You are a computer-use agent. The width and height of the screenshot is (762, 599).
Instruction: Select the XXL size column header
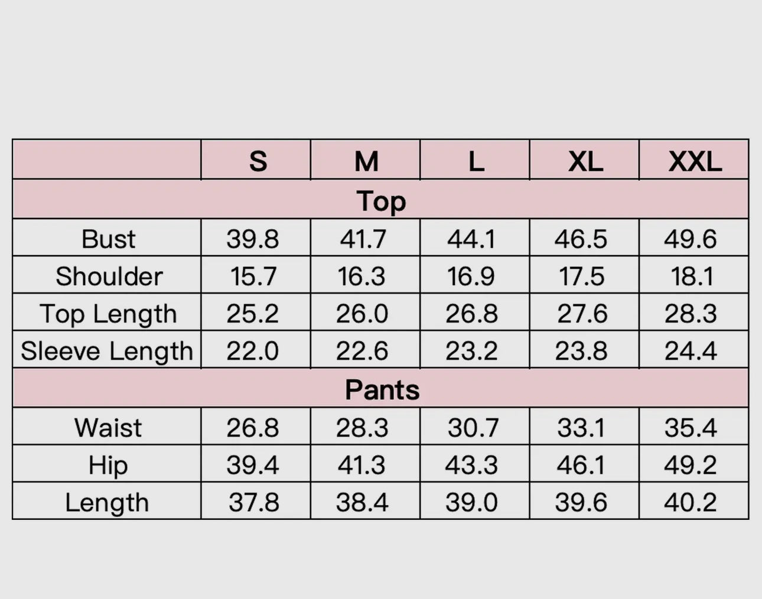pyautogui.click(x=695, y=161)
